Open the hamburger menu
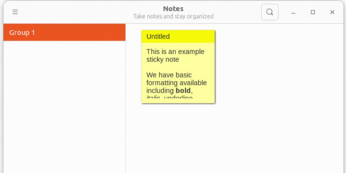The height and width of the screenshot is (173, 346). pos(15,12)
